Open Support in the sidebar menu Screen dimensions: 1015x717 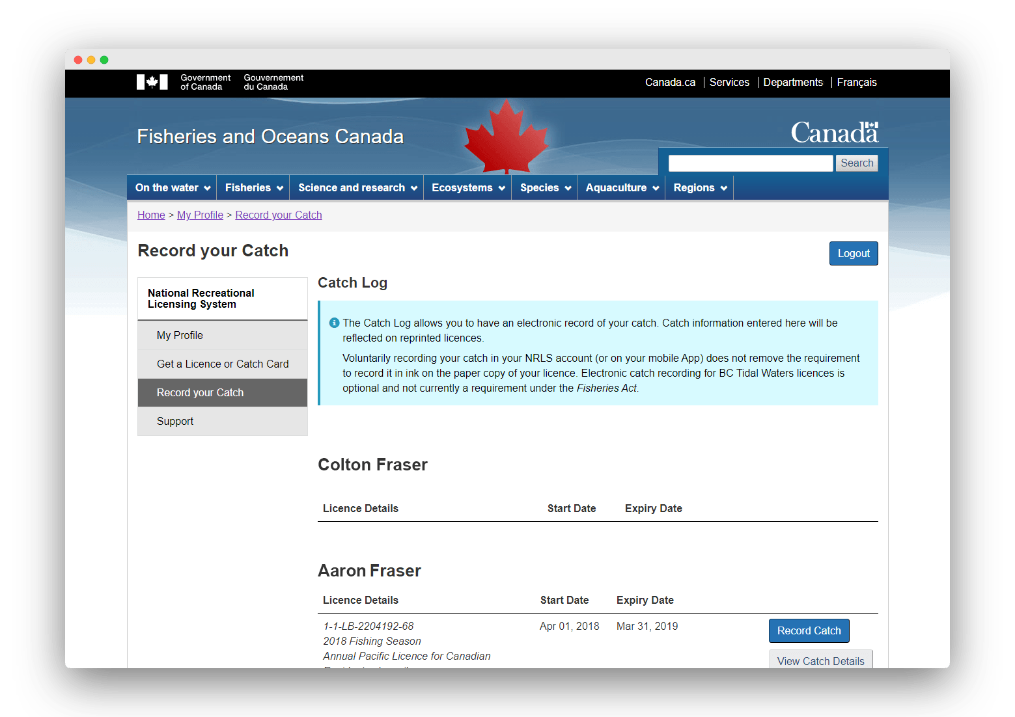point(223,422)
